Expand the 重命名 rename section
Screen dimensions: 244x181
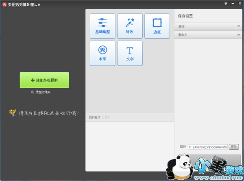208,35
